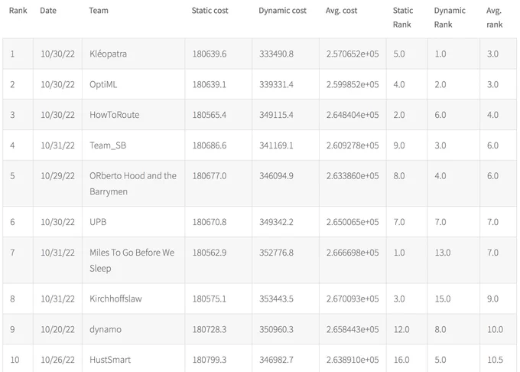The width and height of the screenshot is (520, 372).
Task: Click dynamic cost value 333490.8
Action: [276, 54]
